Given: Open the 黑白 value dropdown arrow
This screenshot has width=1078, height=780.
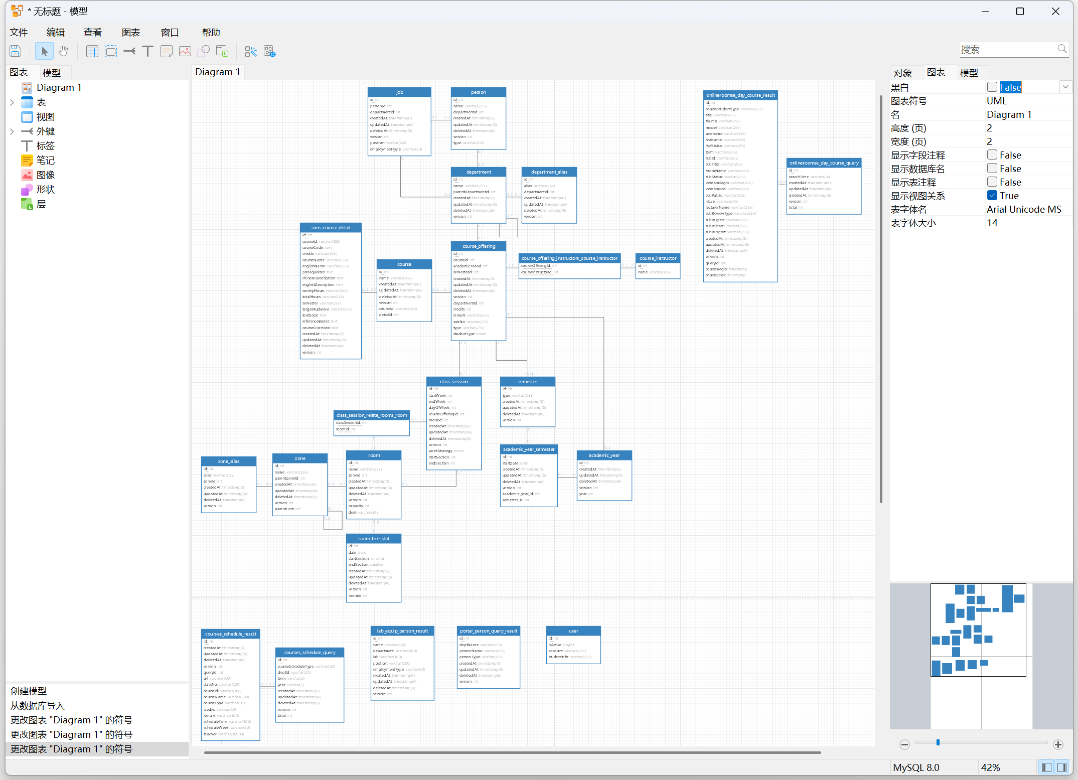Looking at the screenshot, I should (1065, 87).
